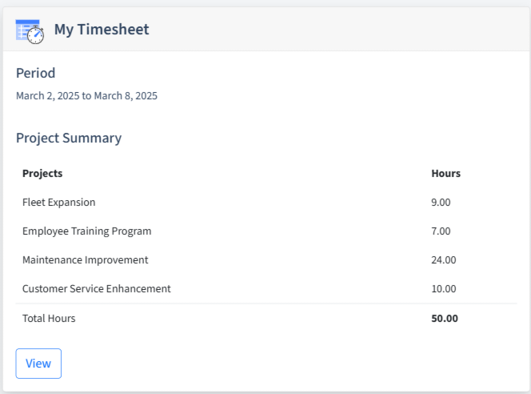Click the 9.00 hours value
The height and width of the screenshot is (394, 531).
pyautogui.click(x=441, y=202)
